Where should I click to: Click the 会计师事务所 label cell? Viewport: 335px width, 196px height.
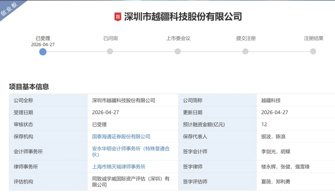coord(48,151)
